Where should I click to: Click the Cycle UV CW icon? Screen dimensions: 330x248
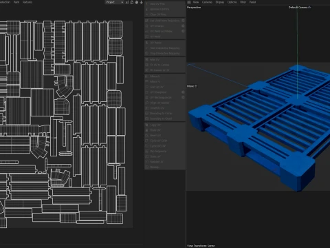(147, 146)
